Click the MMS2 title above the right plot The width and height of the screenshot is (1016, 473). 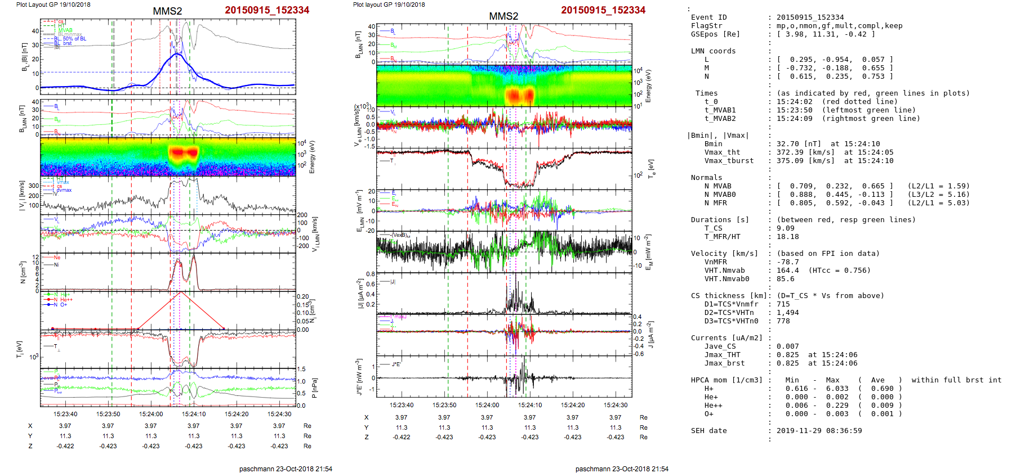(503, 16)
